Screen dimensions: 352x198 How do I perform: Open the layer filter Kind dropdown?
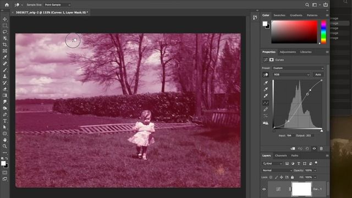272,164
